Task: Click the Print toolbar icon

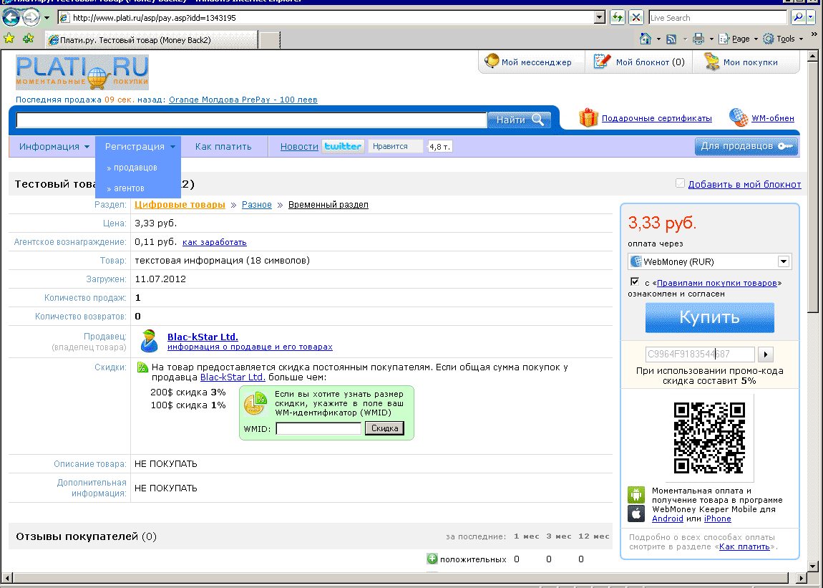Action: pos(698,39)
